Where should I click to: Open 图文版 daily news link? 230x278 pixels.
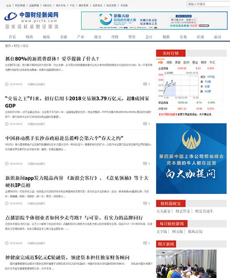point(177,231)
